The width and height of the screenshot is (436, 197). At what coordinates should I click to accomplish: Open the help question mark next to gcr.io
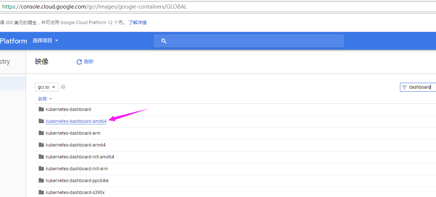coord(63,87)
